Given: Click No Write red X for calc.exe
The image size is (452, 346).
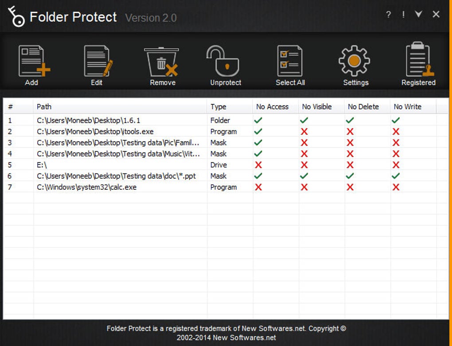Looking at the screenshot, I should coord(396,187).
